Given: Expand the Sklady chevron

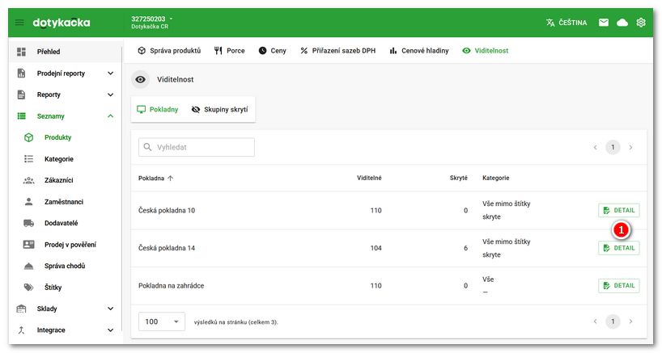Looking at the screenshot, I should point(111,309).
